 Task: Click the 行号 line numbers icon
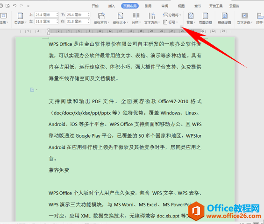click(165, 22)
